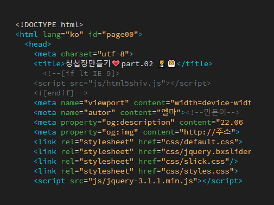Click the content="width=device-widt value

192,103
